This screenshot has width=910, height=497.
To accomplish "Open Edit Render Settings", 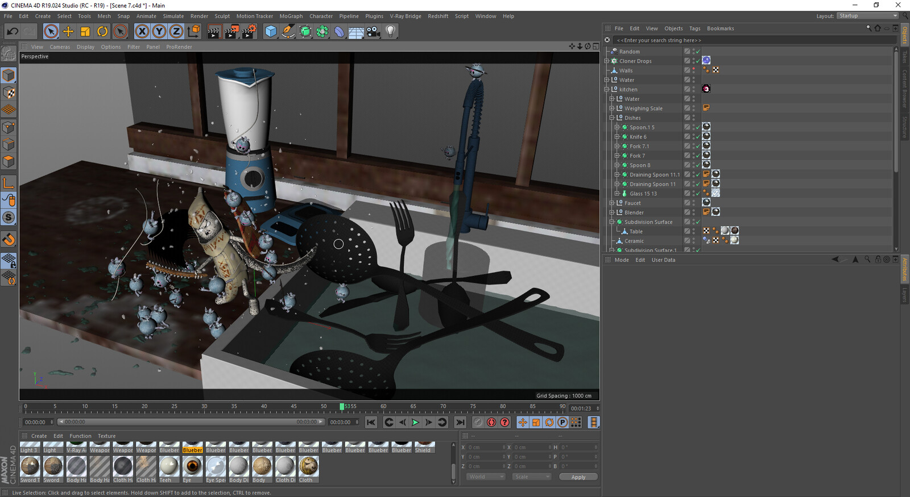I will coord(249,31).
